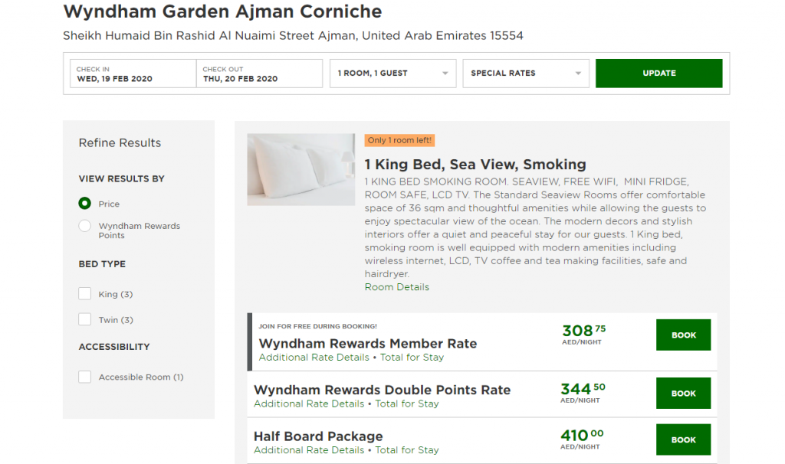Select Wyndham Rewards Points radio option
The width and height of the screenshot is (785, 464).
85,226
